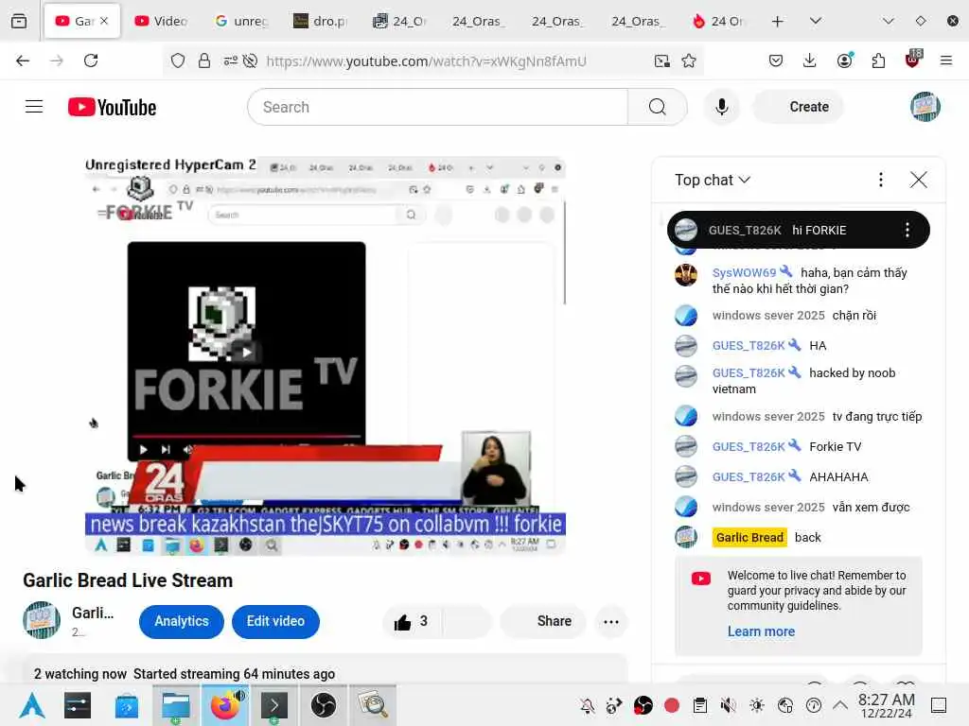Like the stream with thumbs up
The image size is (969, 726).
tap(411, 622)
